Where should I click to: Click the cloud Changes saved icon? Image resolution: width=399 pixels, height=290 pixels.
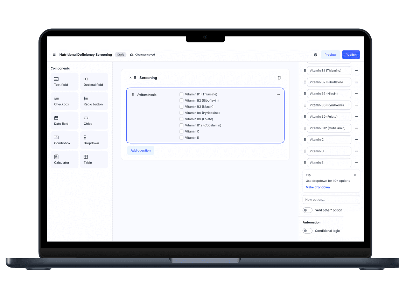(132, 55)
